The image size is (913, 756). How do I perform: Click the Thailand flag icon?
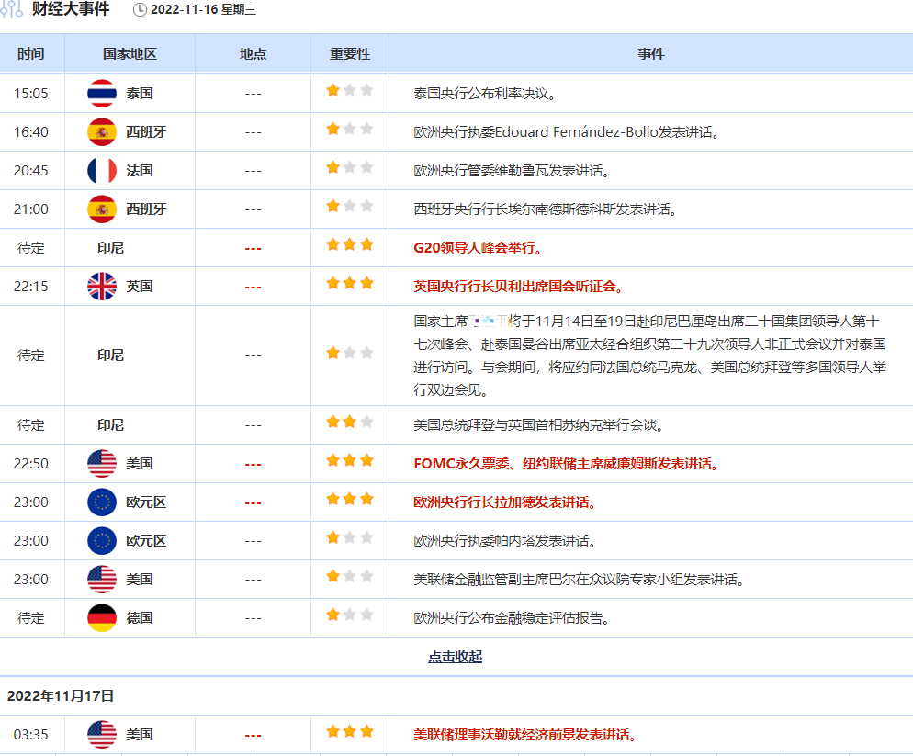click(x=102, y=94)
